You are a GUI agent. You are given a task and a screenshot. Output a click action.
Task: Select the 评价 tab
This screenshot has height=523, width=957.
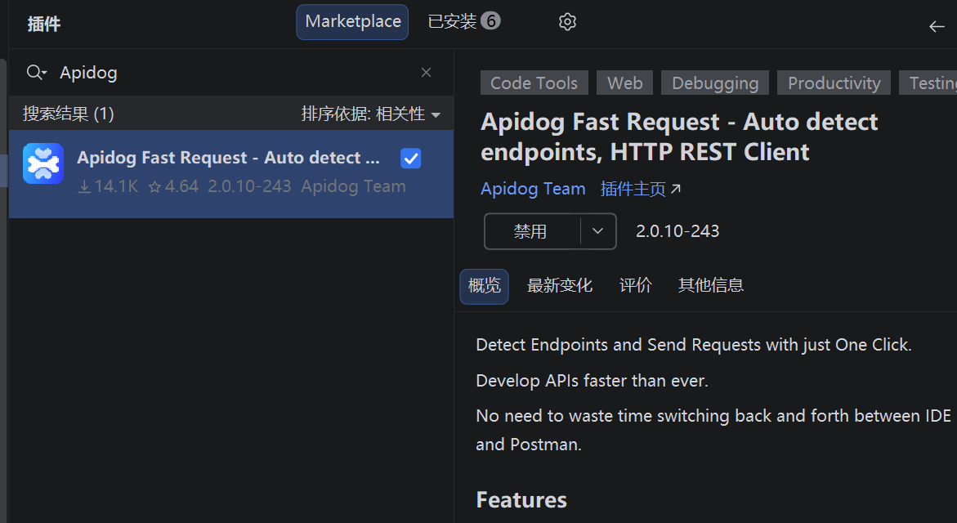coord(635,285)
